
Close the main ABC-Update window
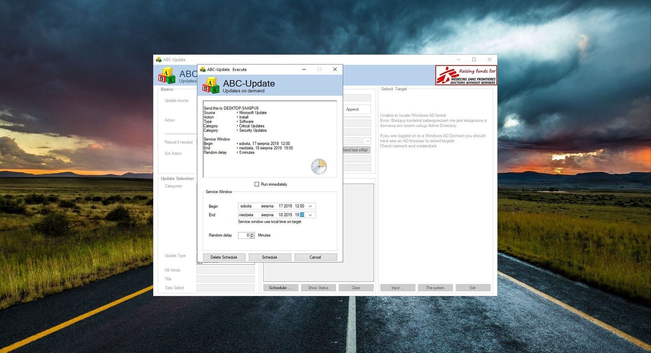[x=489, y=59]
